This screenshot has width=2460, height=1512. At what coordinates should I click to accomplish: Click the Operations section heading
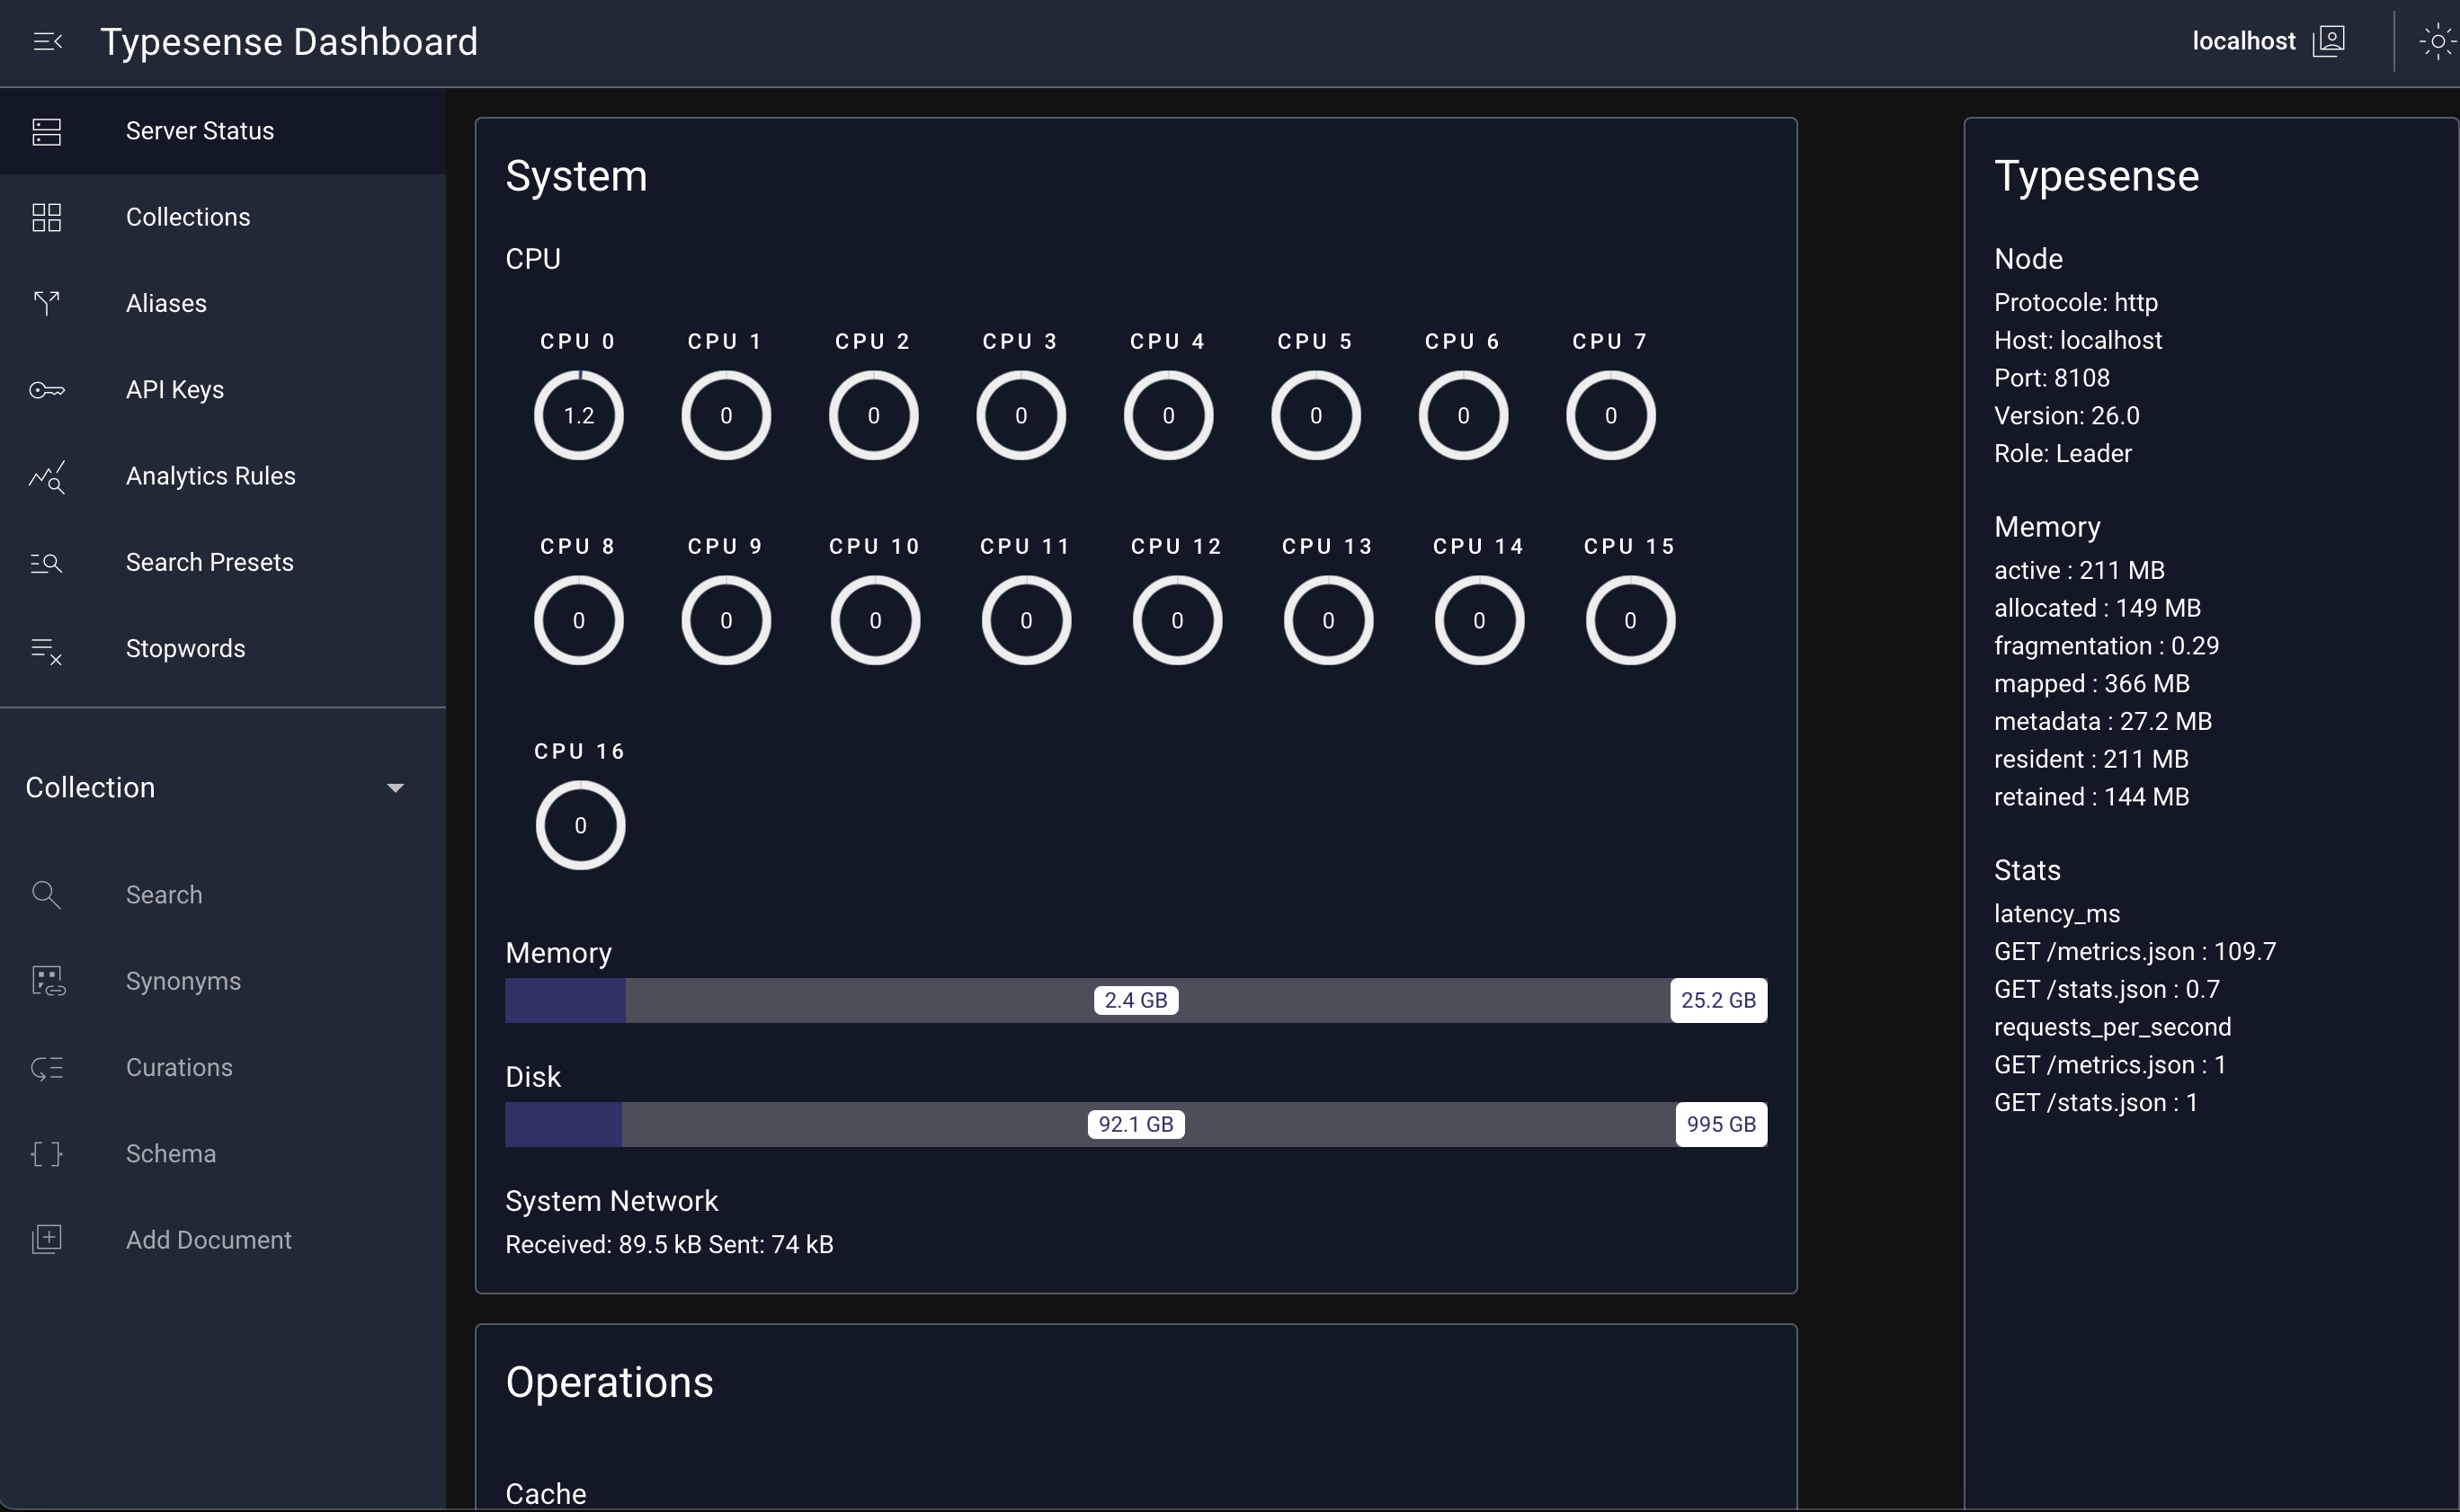point(609,1383)
